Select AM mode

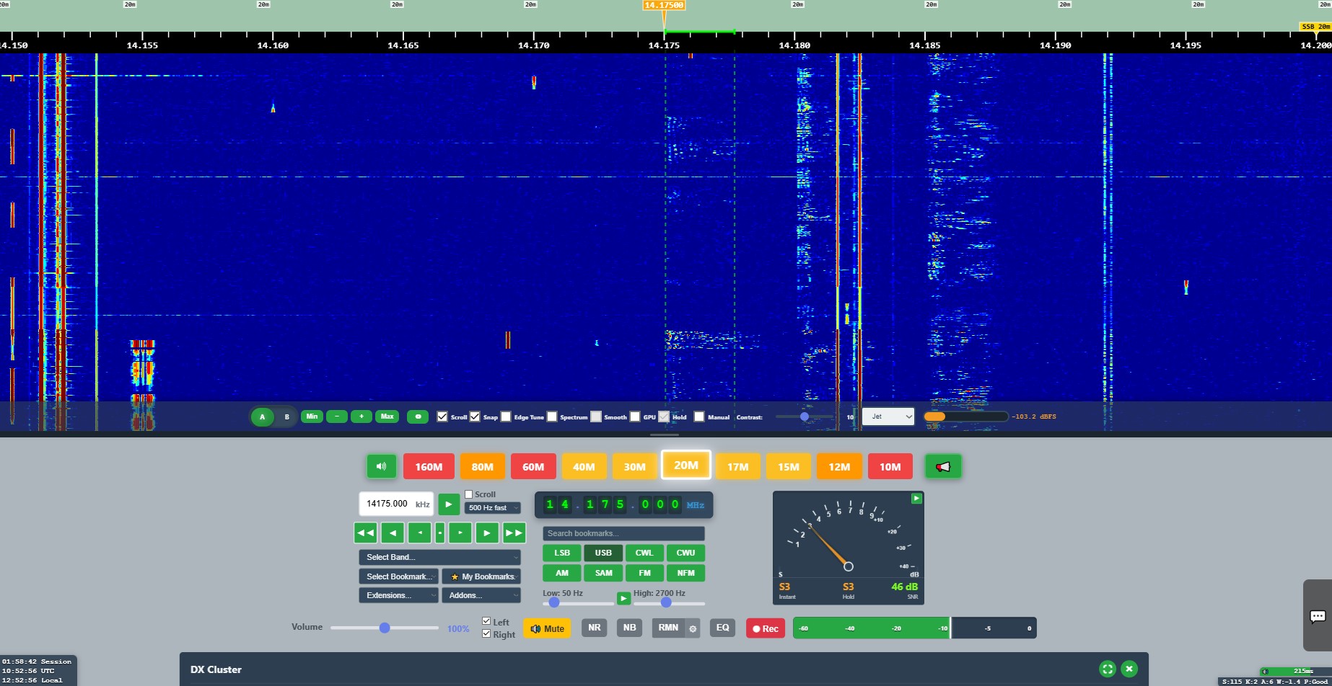(x=562, y=573)
